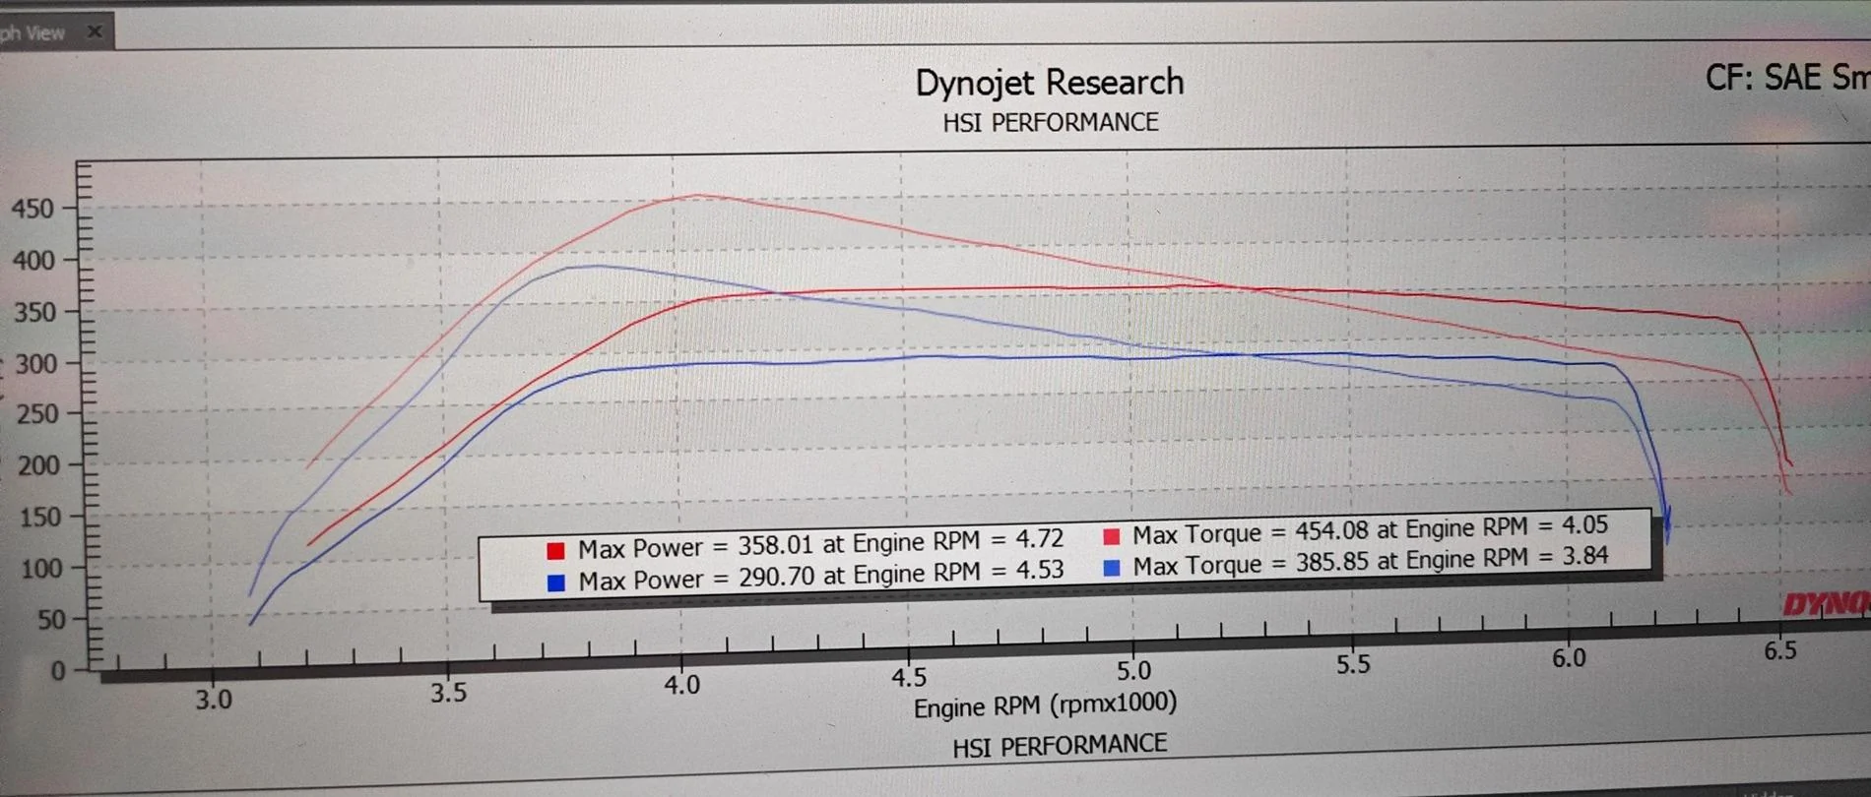
Task: Select 'Max Torque = 454.08 at Engine RPM = 4.05'
Action: click(1370, 530)
